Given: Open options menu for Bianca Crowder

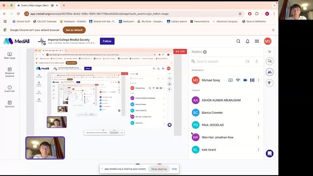Looking at the screenshot, I should pos(259,113).
